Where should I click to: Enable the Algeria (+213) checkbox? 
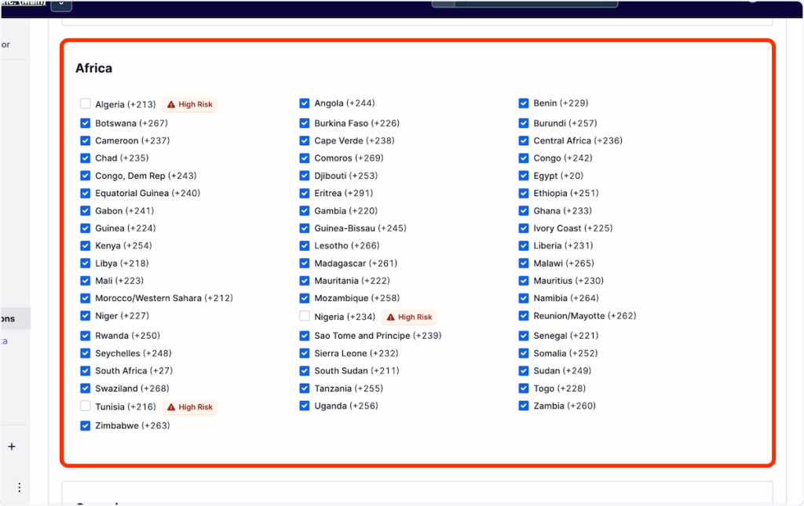click(85, 104)
